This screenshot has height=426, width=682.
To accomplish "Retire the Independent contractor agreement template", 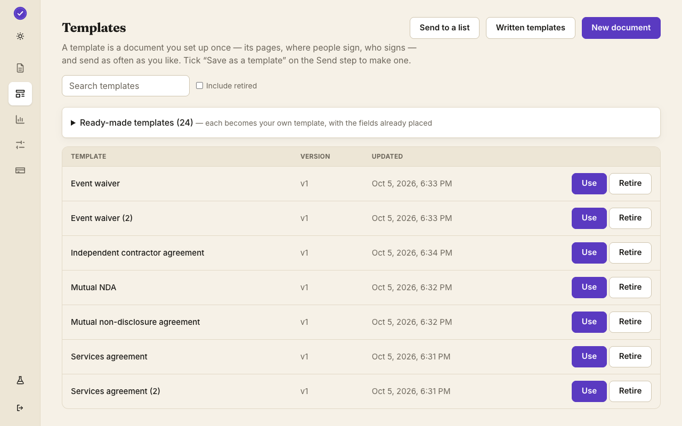I will (x=630, y=253).
